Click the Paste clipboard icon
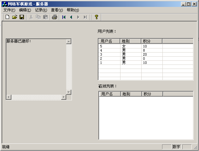The width and height of the screenshot is (199, 151). pyautogui.click(x=45, y=17)
